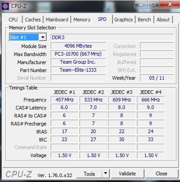Click the Tools button
The width and height of the screenshot is (180, 182).
[89, 174]
